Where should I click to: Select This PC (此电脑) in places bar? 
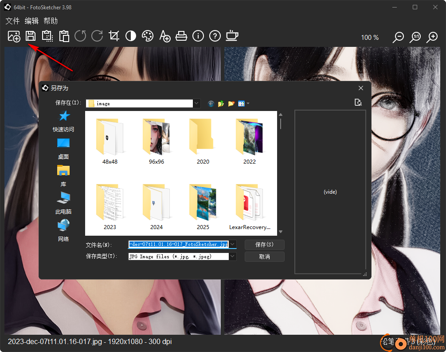click(x=63, y=203)
